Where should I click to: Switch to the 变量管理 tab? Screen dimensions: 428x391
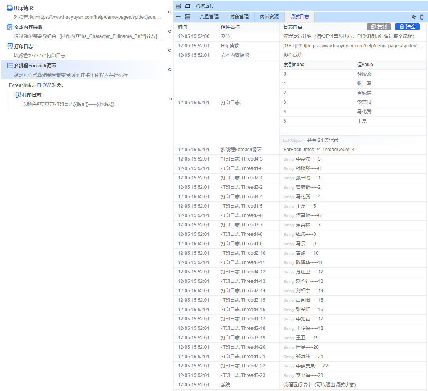coord(209,17)
